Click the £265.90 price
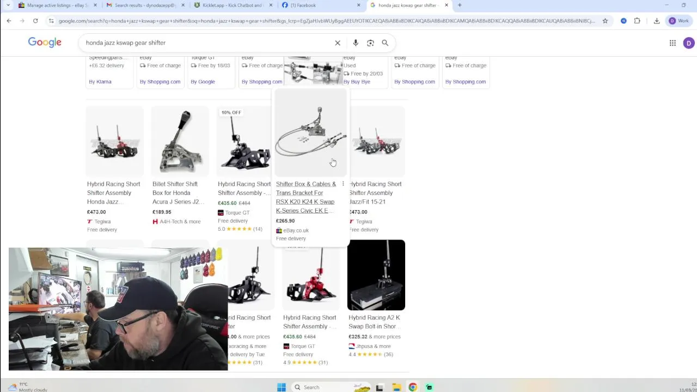The image size is (697, 392). point(285,221)
